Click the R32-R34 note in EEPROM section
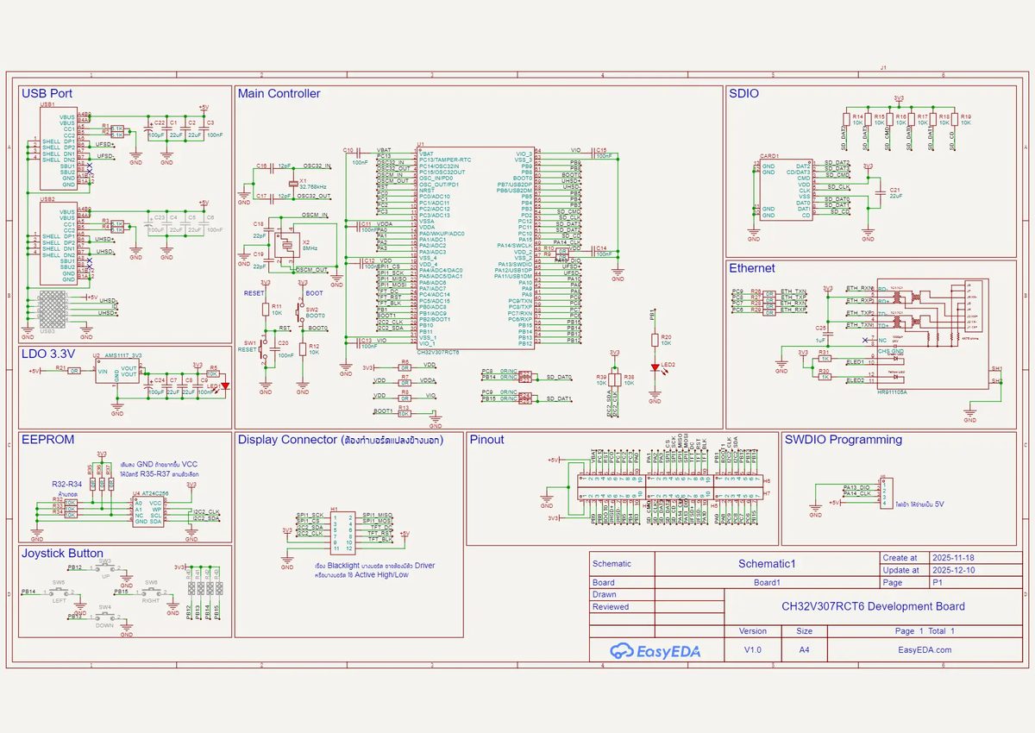Image resolution: width=1035 pixels, height=733 pixels. point(66,484)
